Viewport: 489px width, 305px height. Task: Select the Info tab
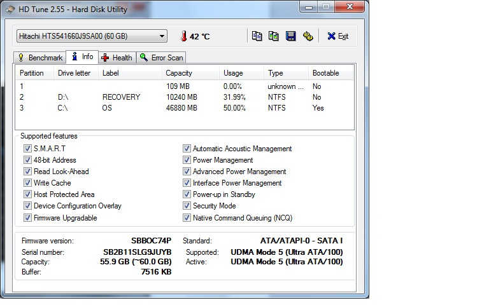pyautogui.click(x=83, y=57)
